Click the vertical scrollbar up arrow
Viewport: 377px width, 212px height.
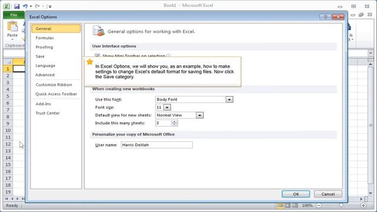click(371, 64)
